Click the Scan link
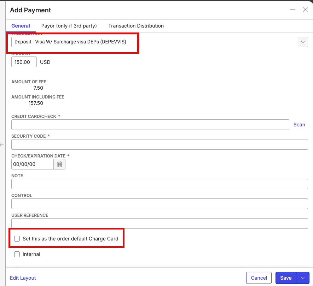313x286 pixels. pyautogui.click(x=299, y=125)
